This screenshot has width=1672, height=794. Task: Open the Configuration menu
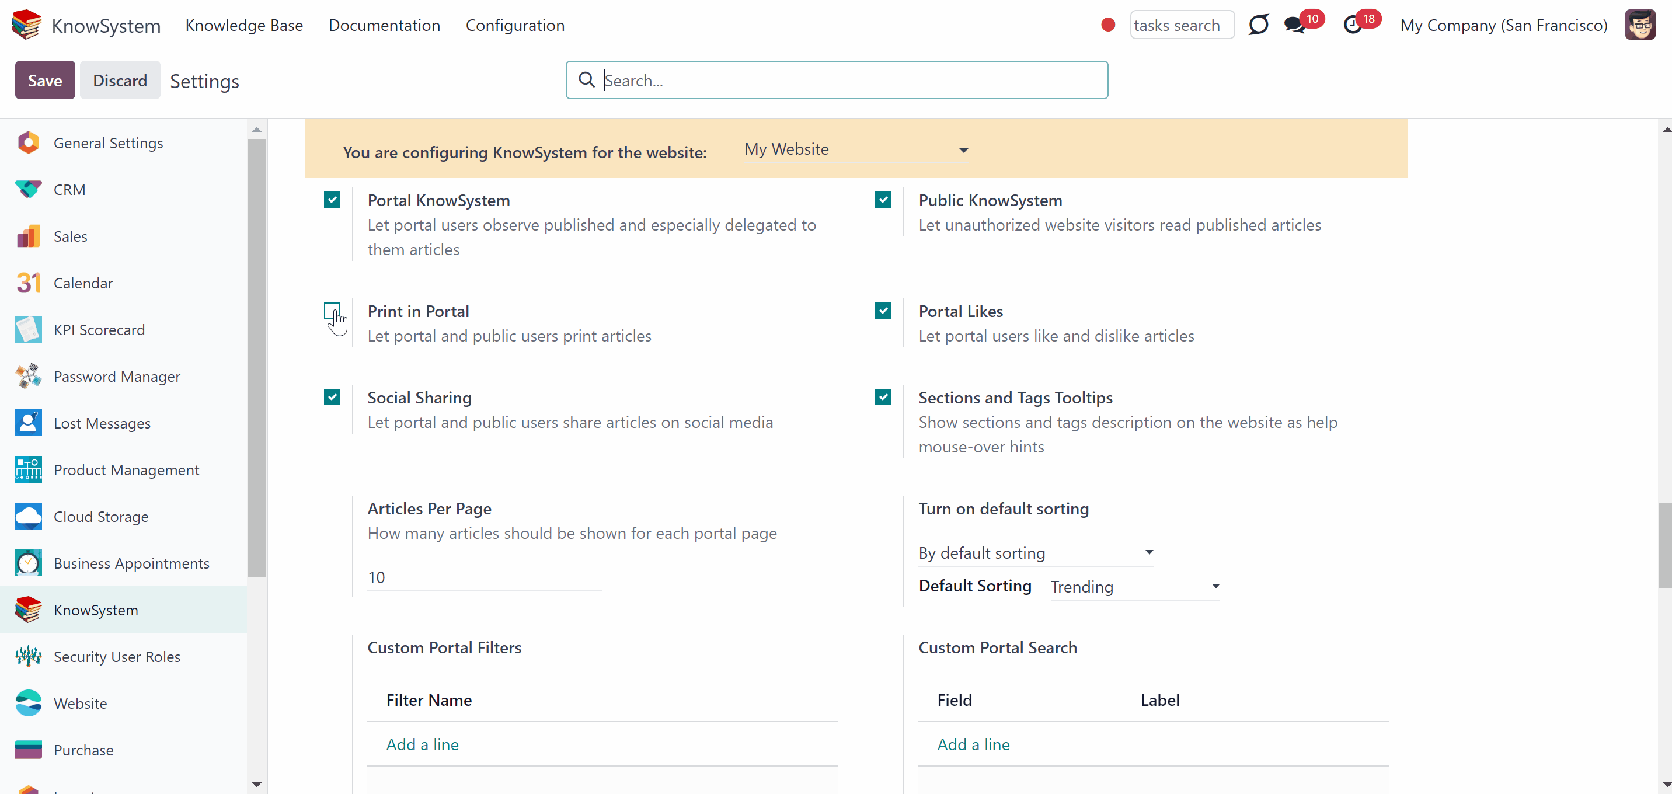pyautogui.click(x=515, y=25)
